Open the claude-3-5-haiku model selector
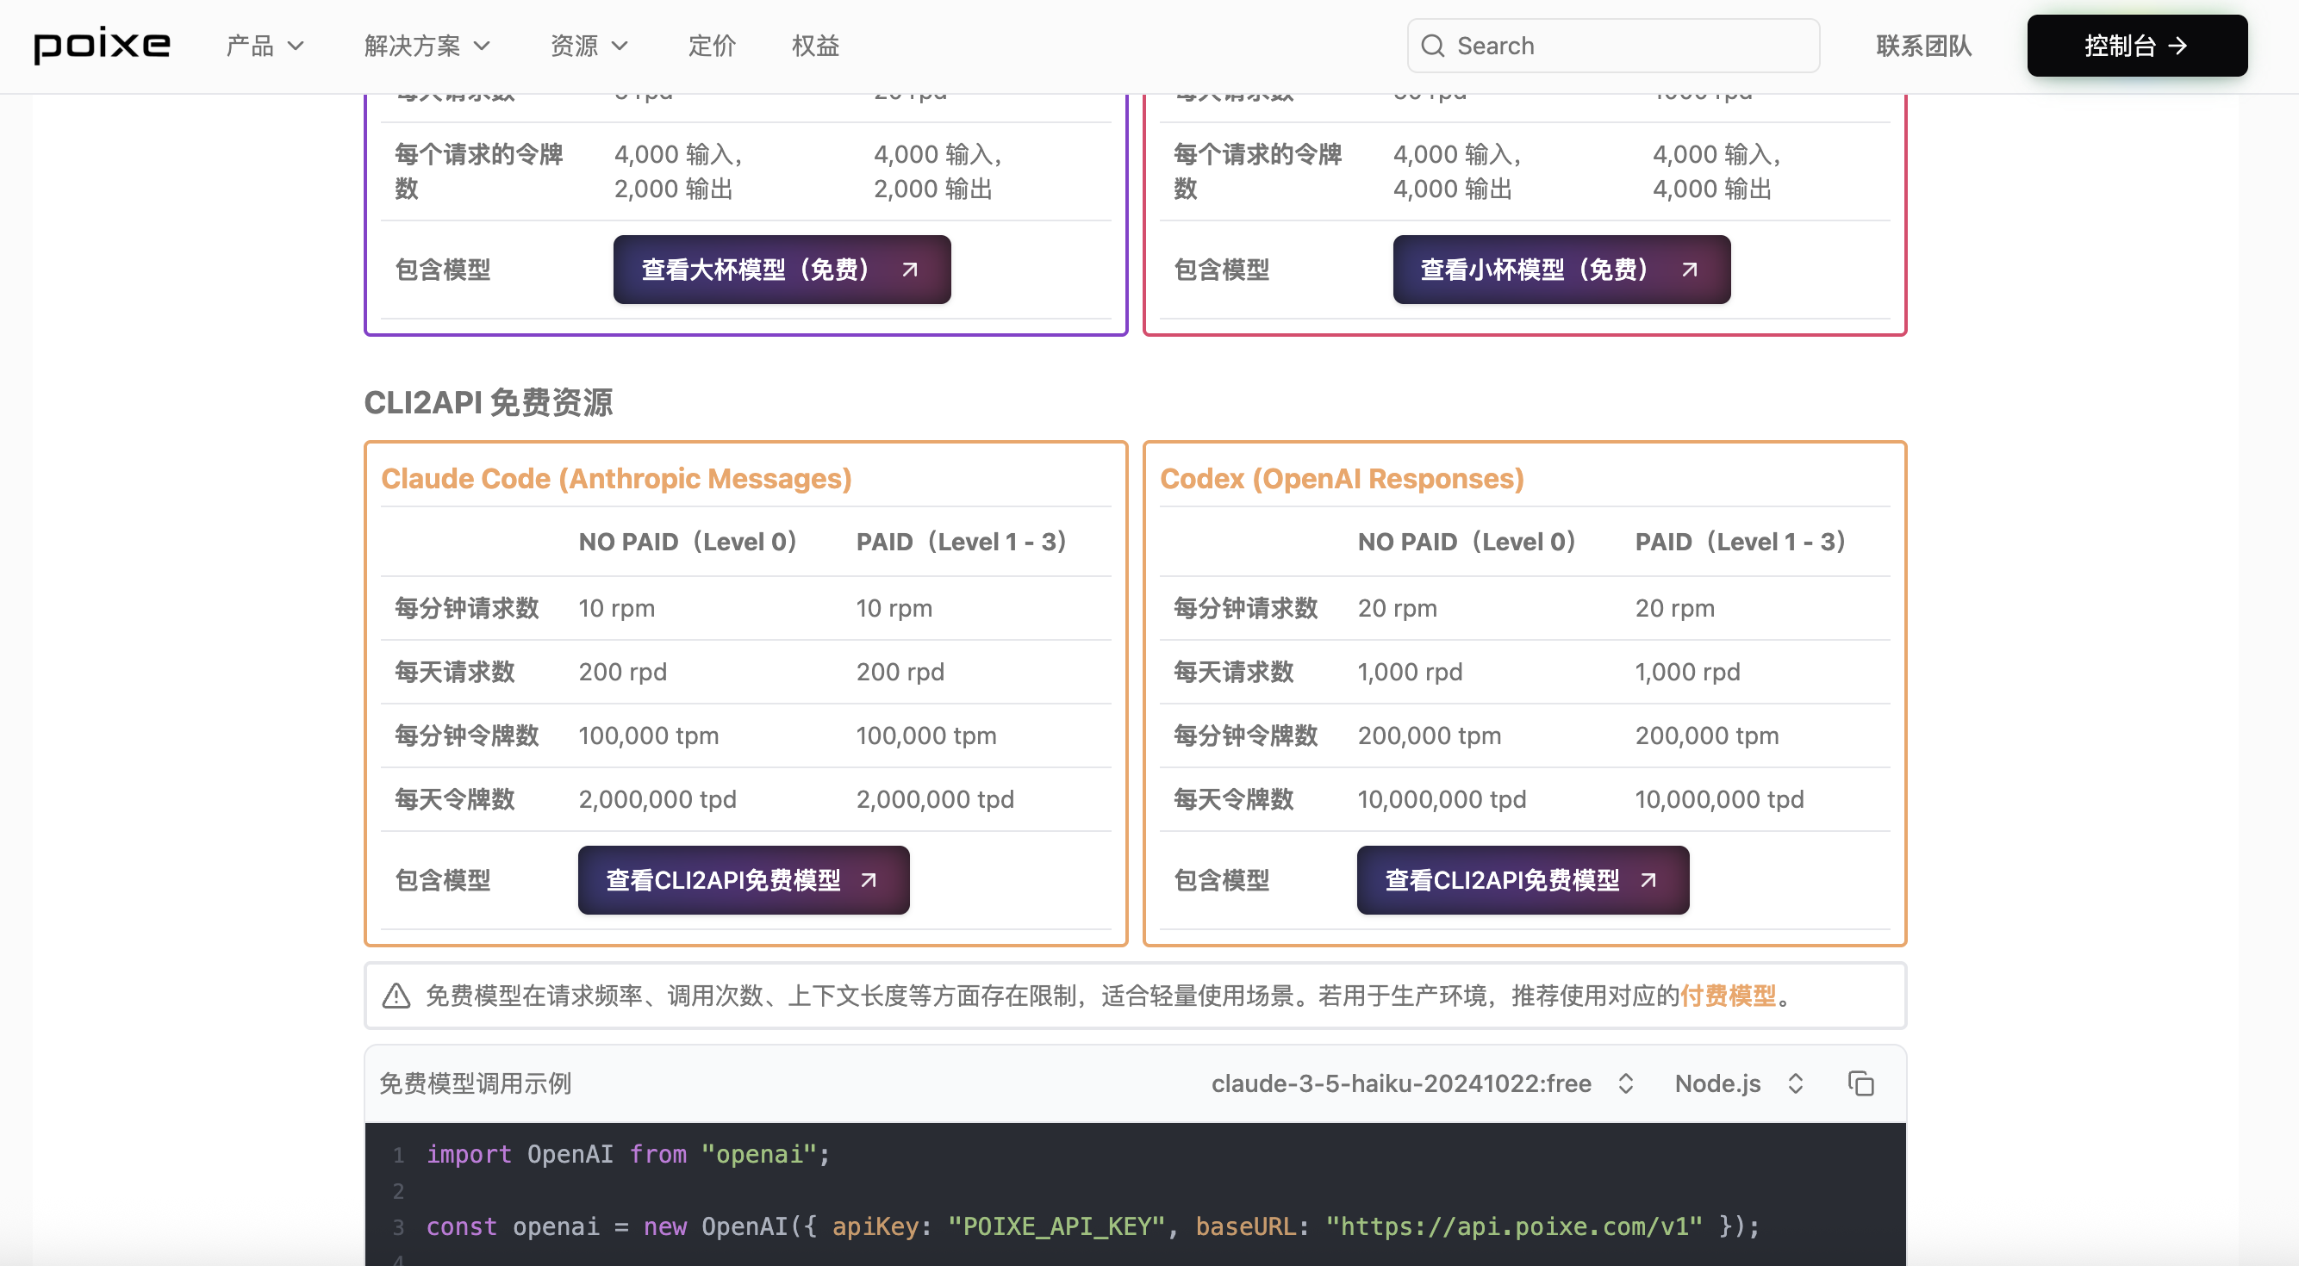Image resolution: width=2299 pixels, height=1266 pixels. coord(1421,1083)
